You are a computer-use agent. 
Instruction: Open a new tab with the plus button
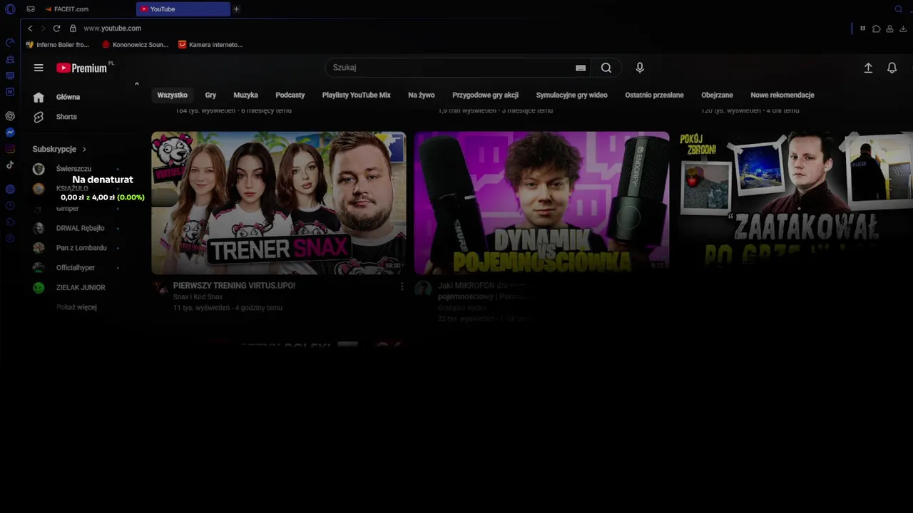(236, 9)
